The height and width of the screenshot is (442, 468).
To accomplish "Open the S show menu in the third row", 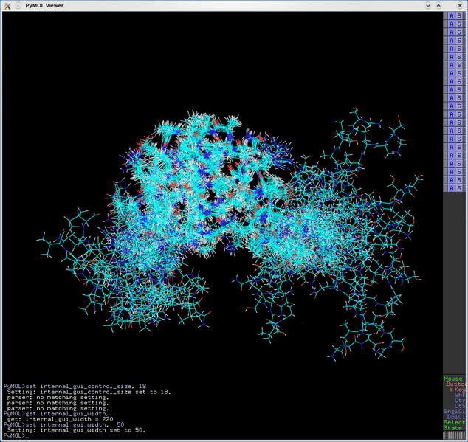I will click(x=460, y=32).
